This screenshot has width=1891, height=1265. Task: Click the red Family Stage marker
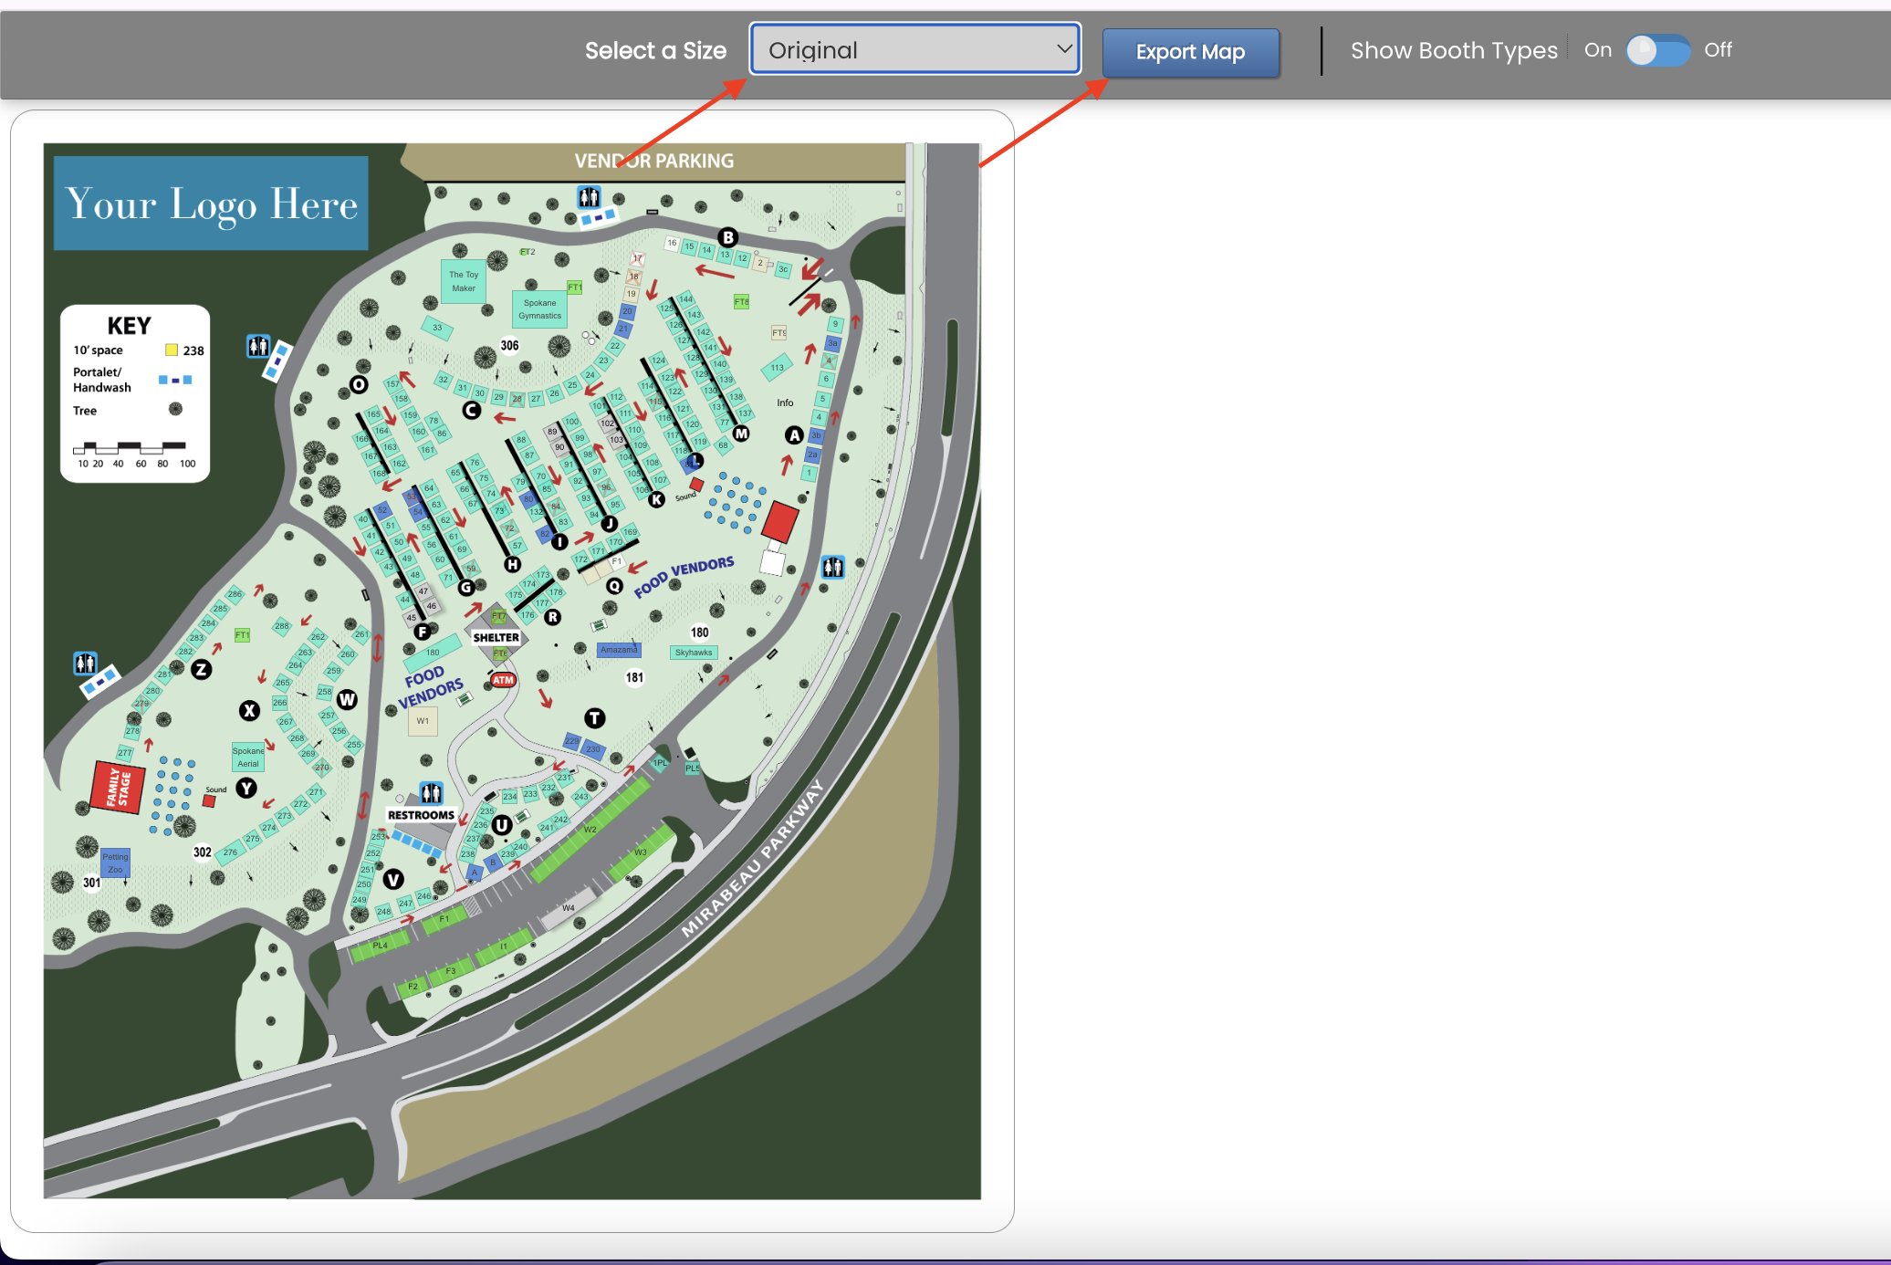pyautogui.click(x=118, y=788)
